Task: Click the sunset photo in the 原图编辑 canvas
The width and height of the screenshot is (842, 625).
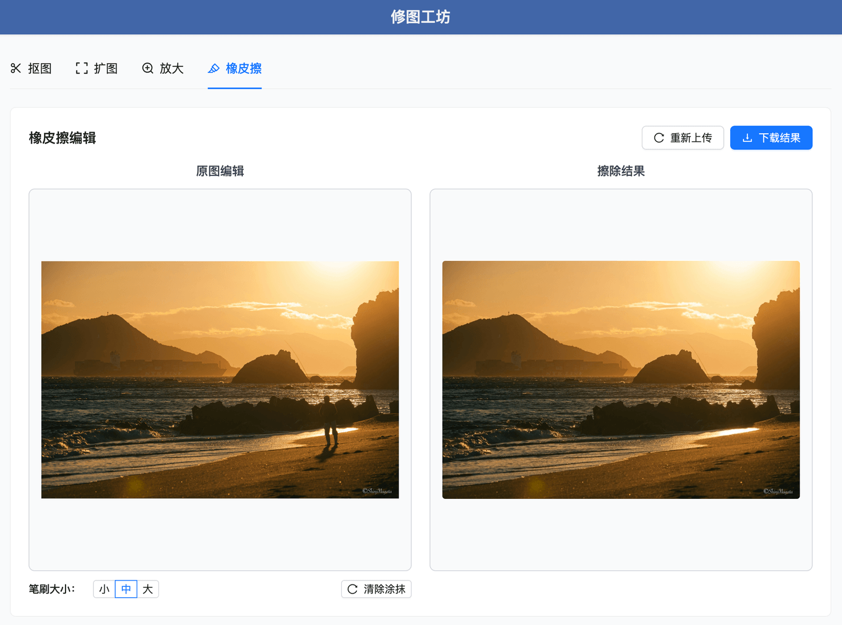Action: coord(220,379)
